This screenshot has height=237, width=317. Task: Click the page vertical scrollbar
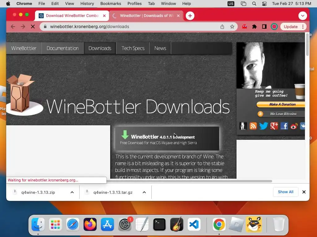pyautogui.click(x=307, y=44)
